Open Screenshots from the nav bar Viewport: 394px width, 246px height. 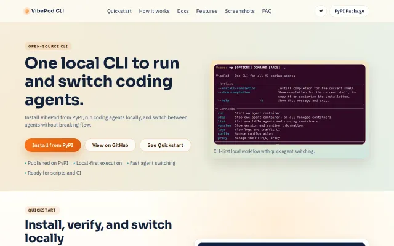(x=239, y=11)
